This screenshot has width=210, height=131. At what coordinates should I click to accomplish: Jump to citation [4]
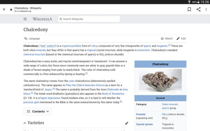54,89
